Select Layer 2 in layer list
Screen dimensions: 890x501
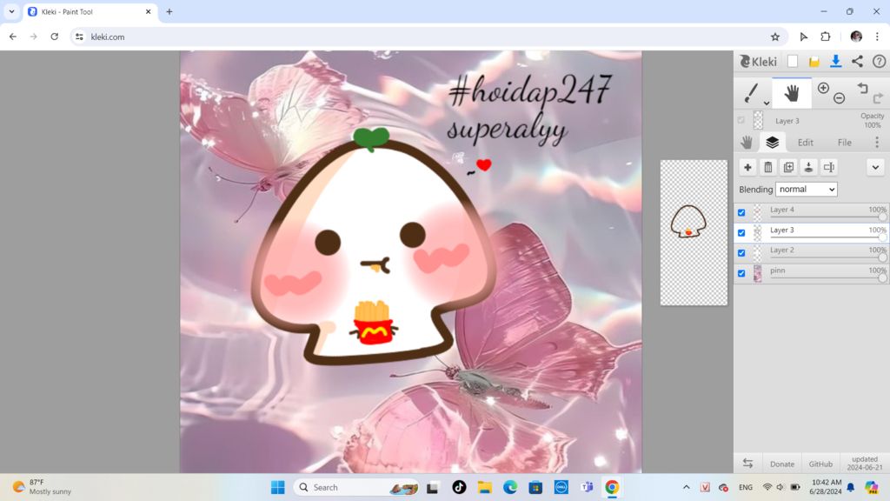pos(811,253)
